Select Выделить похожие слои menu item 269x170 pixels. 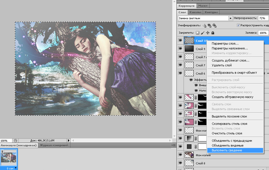point(229,116)
